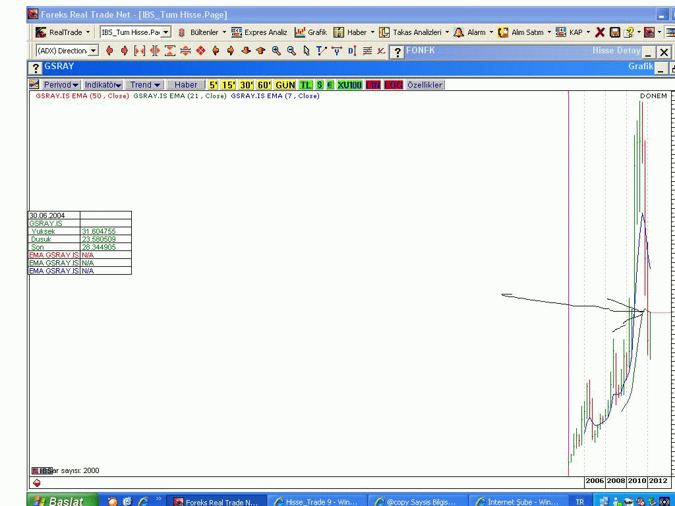675x506 pixels.
Task: Click the vertical expand arrows icon
Action: tap(185, 51)
